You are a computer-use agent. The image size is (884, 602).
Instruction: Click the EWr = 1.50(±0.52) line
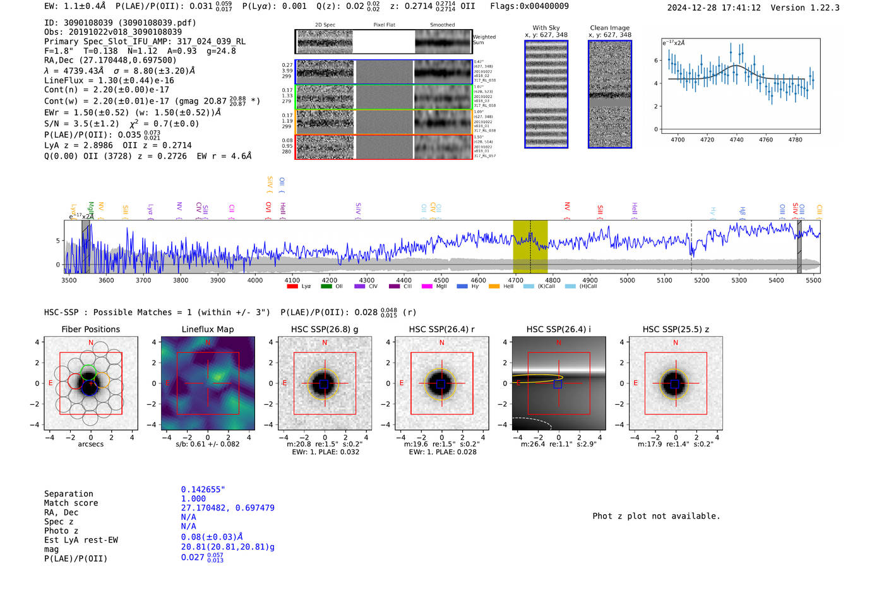133,112
